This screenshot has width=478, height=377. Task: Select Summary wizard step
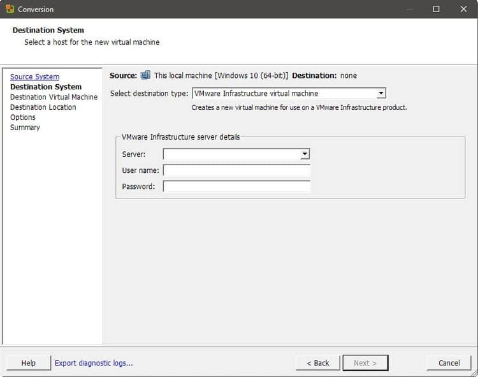[25, 128]
